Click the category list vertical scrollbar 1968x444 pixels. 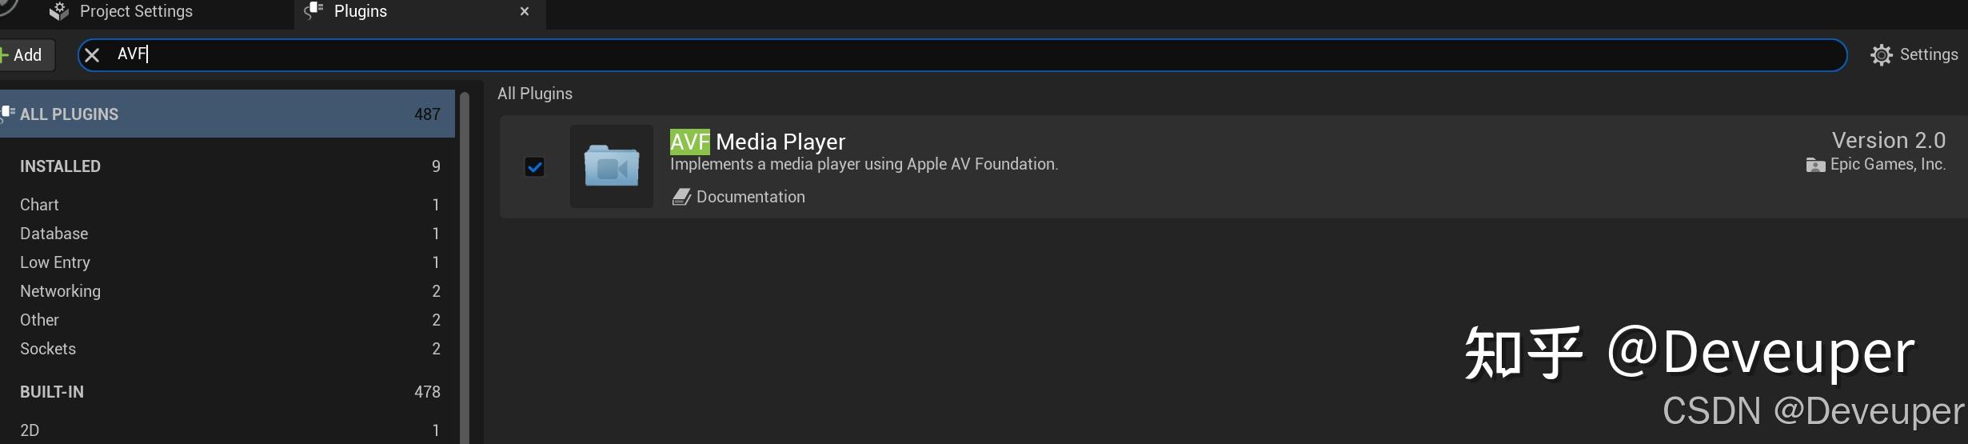pyautogui.click(x=465, y=264)
